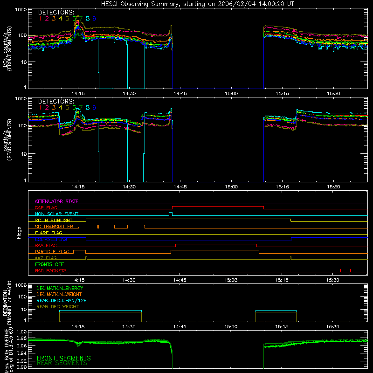Select green detector 6 in rear segments legend

coord(74,108)
